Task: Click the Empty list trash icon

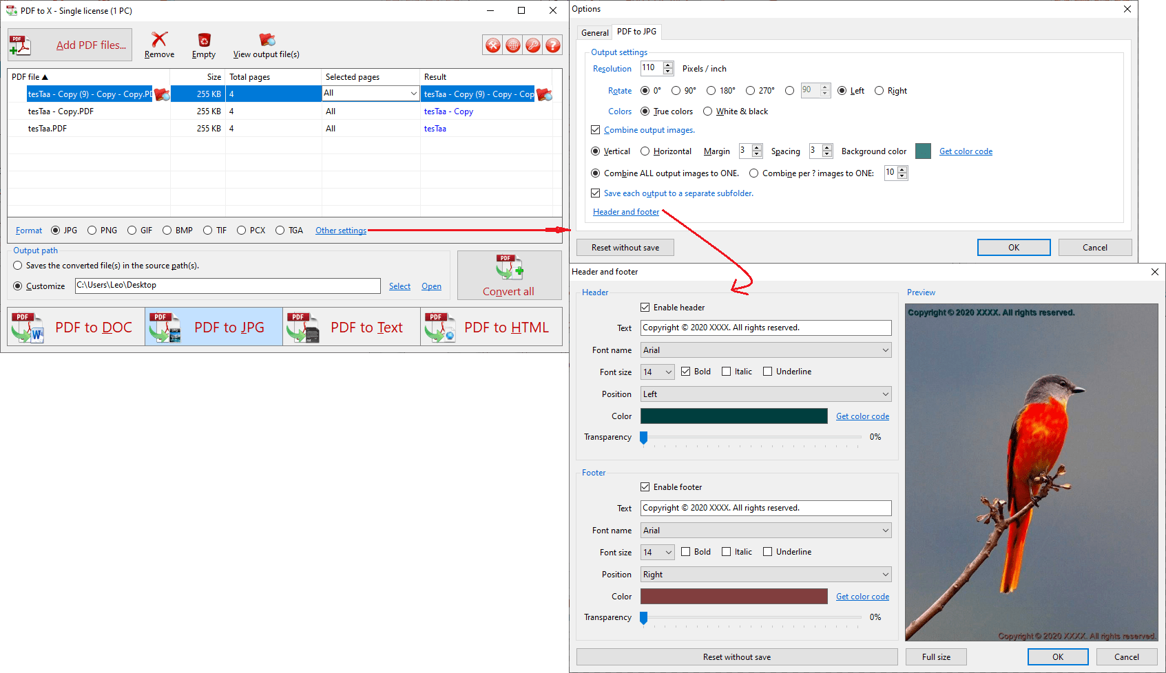Action: [x=204, y=40]
